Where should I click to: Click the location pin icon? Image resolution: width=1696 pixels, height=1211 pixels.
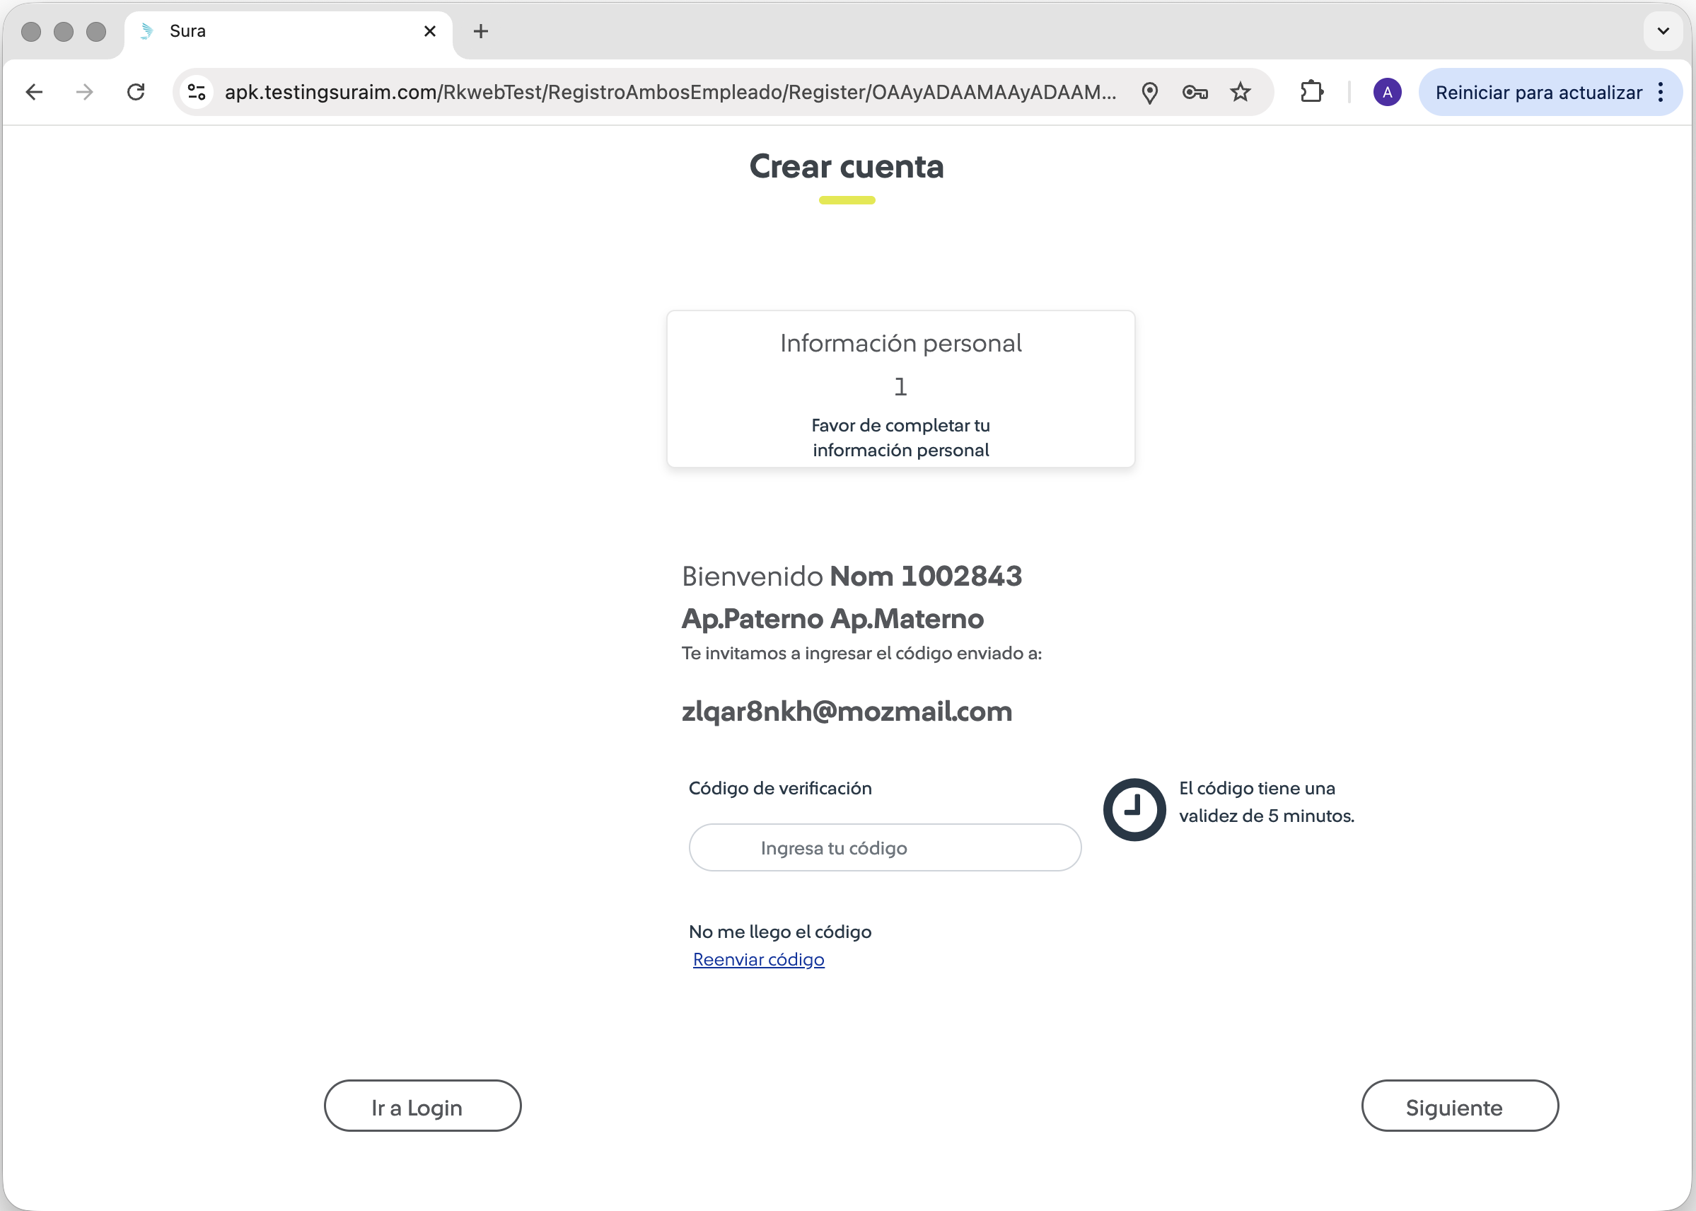[x=1149, y=93]
